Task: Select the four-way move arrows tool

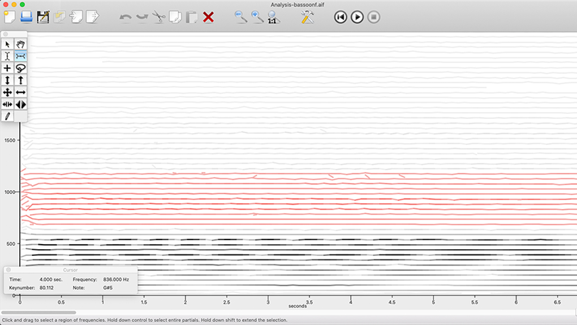Action: [x=7, y=92]
